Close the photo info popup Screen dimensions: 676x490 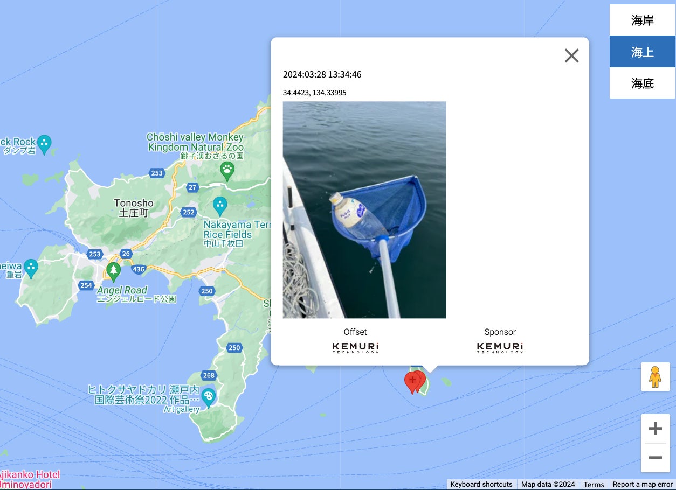click(571, 55)
